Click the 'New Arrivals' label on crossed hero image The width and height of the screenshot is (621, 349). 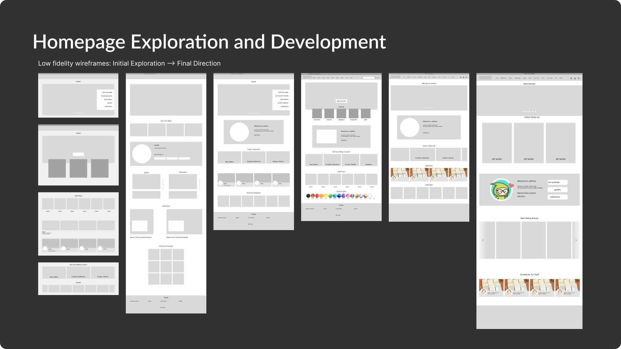click(x=341, y=101)
